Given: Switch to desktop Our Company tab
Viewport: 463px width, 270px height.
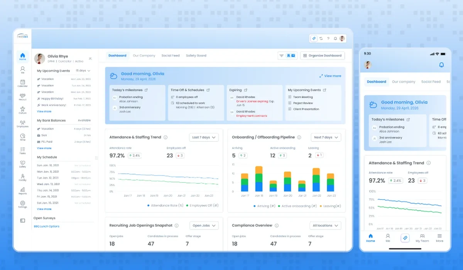Looking at the screenshot, I should point(144,56).
